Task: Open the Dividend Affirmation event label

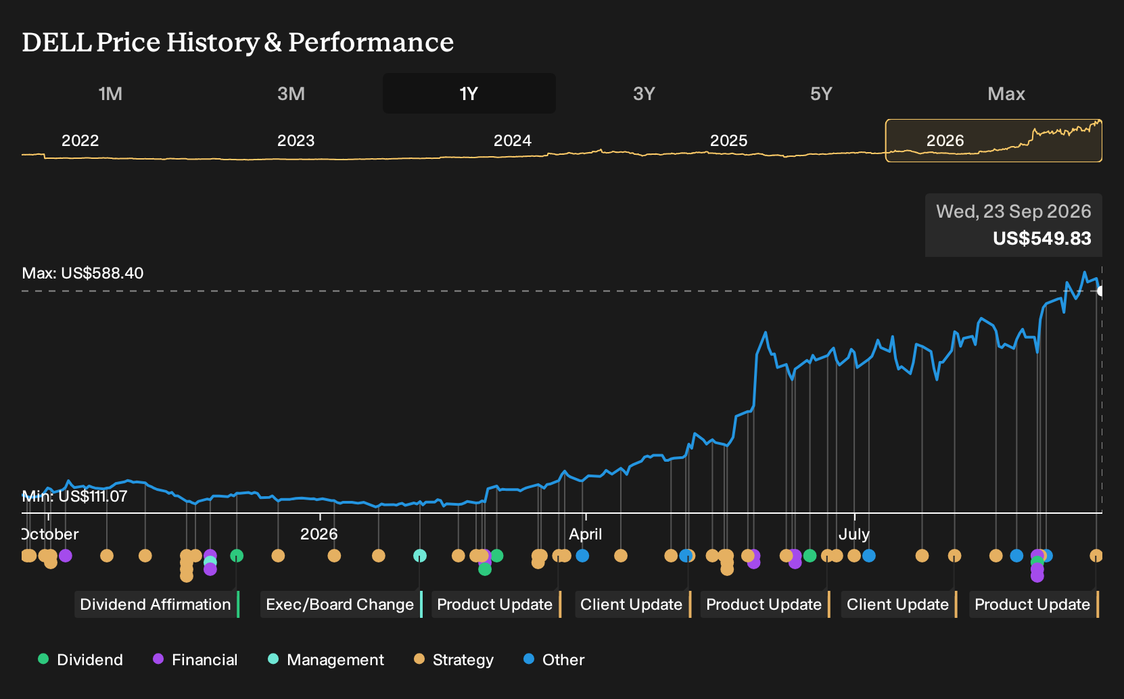Action: (157, 604)
